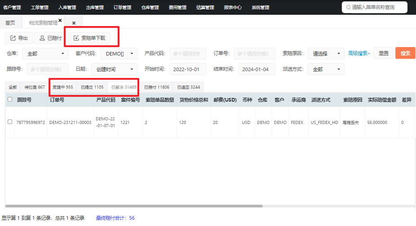Click the orange 搜索 button
Image resolution: width=416 pixels, height=226 pixels.
[x=405, y=53]
